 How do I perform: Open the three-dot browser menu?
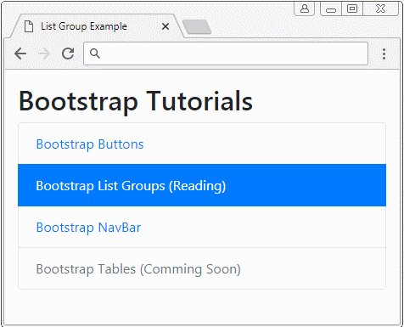(x=384, y=54)
